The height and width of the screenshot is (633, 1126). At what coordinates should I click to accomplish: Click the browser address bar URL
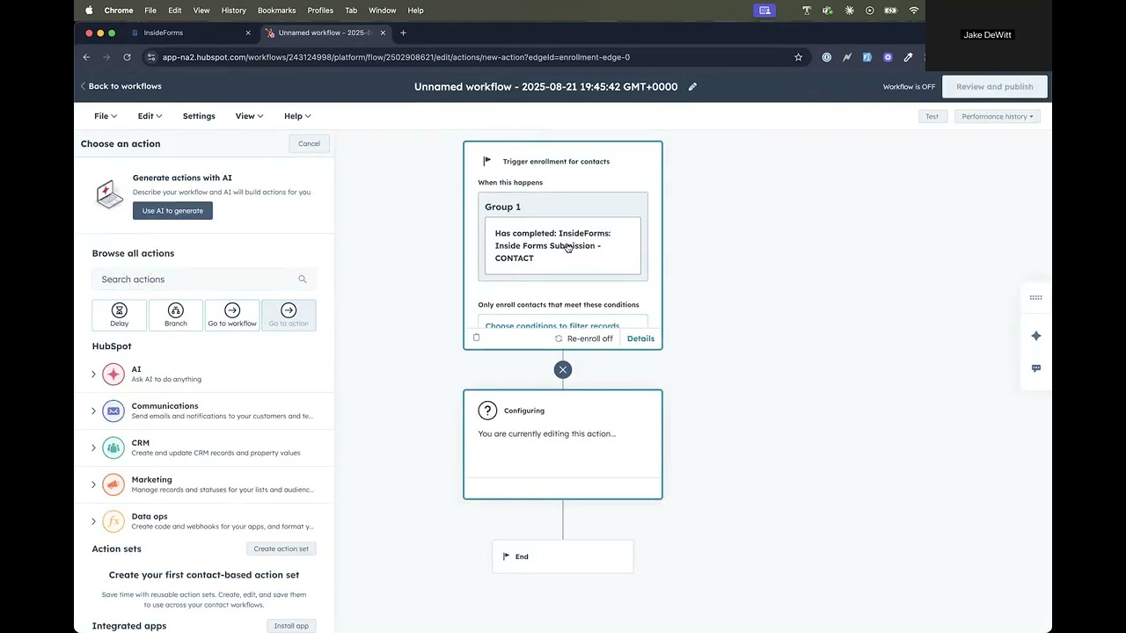click(396, 57)
